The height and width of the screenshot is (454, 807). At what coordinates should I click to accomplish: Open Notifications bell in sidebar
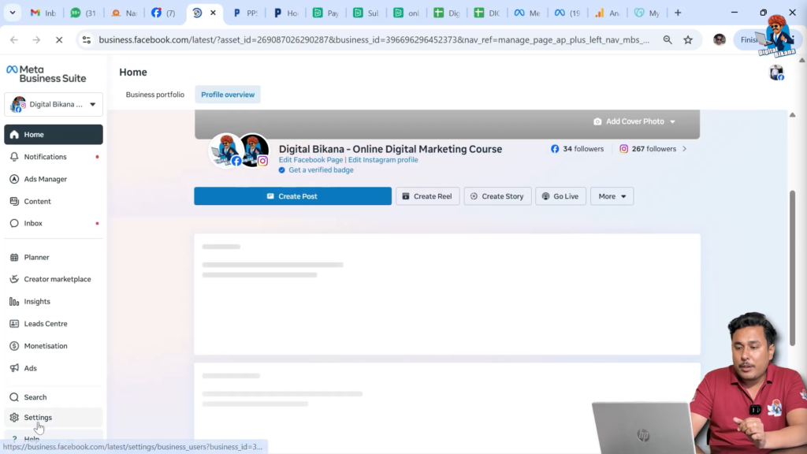(x=14, y=157)
